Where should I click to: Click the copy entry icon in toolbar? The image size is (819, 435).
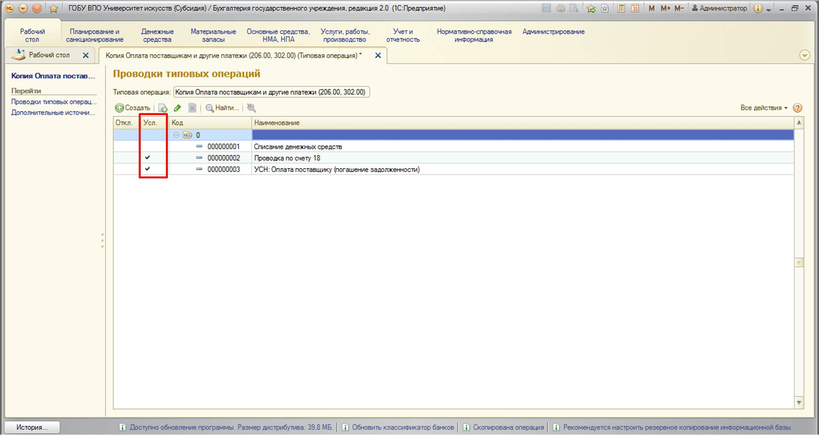(x=163, y=108)
